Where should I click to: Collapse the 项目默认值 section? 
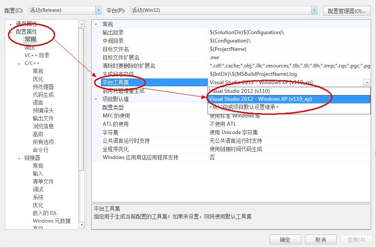point(96,99)
